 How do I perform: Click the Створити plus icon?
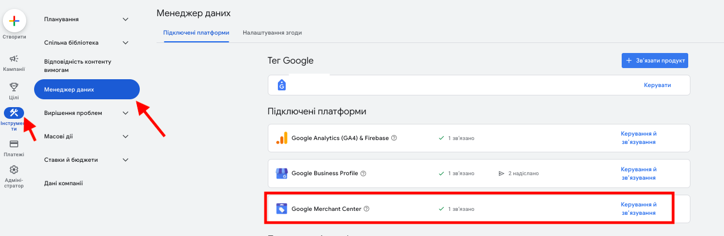tap(14, 21)
